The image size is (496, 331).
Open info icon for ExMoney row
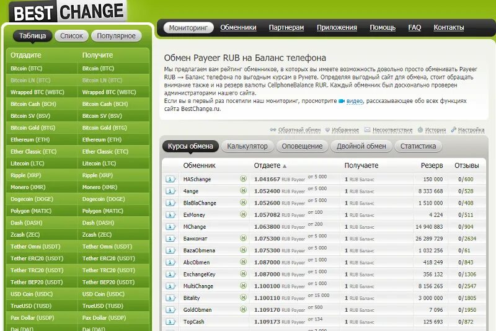[x=170, y=215]
